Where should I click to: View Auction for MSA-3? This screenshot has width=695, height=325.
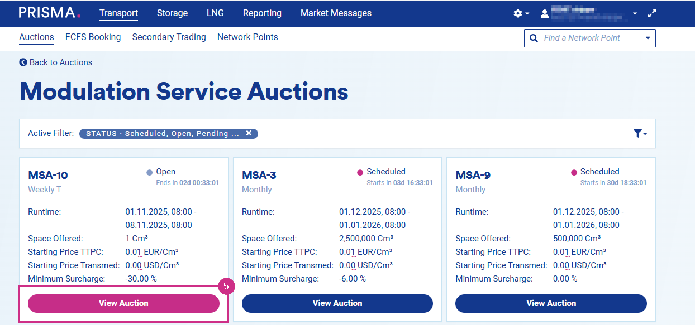tap(337, 303)
